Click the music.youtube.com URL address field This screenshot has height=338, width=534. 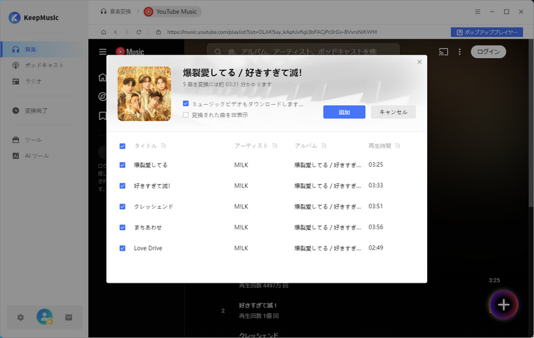click(272, 32)
